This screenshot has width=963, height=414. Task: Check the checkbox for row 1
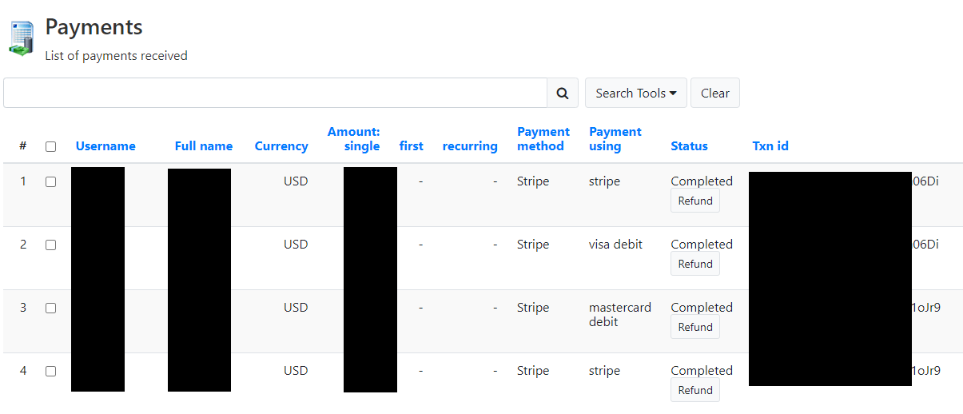coord(50,181)
